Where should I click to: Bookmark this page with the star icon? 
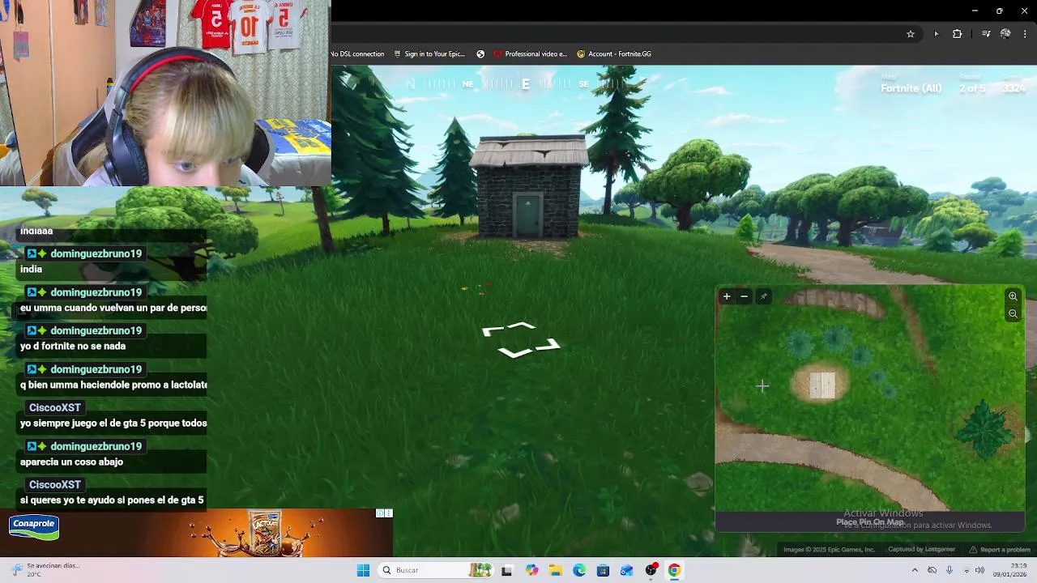tap(911, 34)
